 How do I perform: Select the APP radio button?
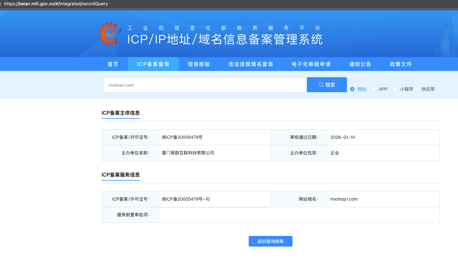(x=374, y=89)
